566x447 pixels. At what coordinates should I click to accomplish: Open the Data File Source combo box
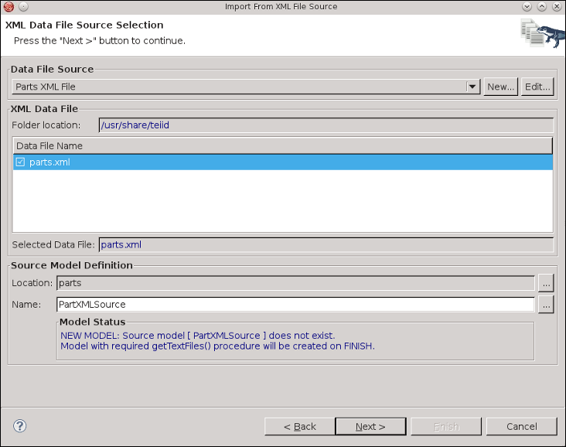coord(246,87)
